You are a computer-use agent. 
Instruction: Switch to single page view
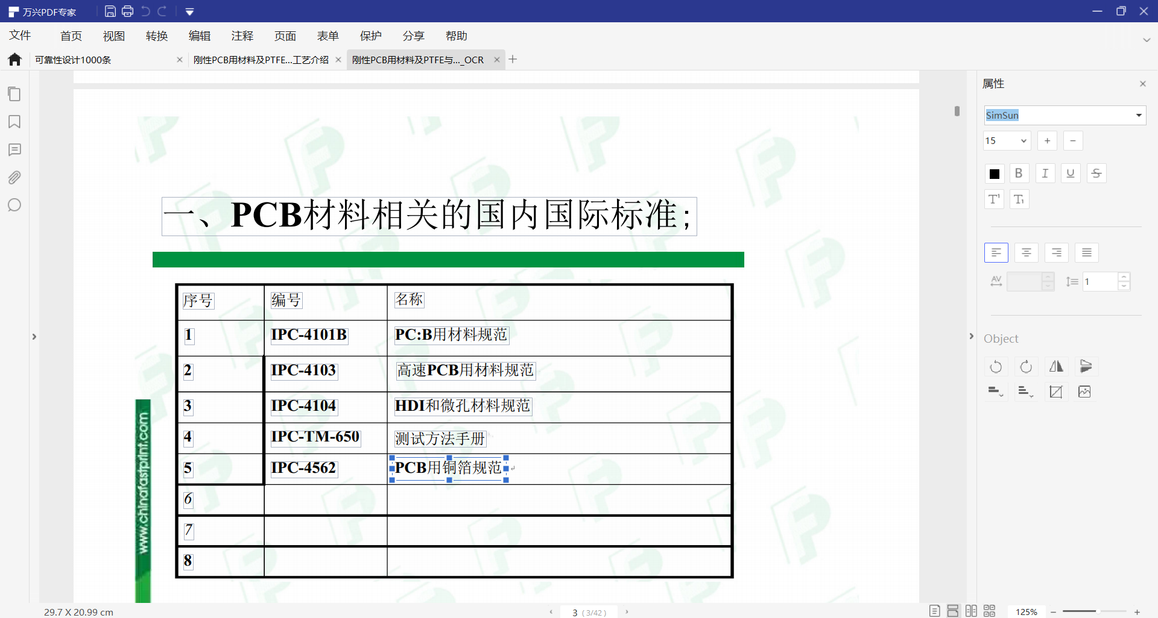point(934,611)
